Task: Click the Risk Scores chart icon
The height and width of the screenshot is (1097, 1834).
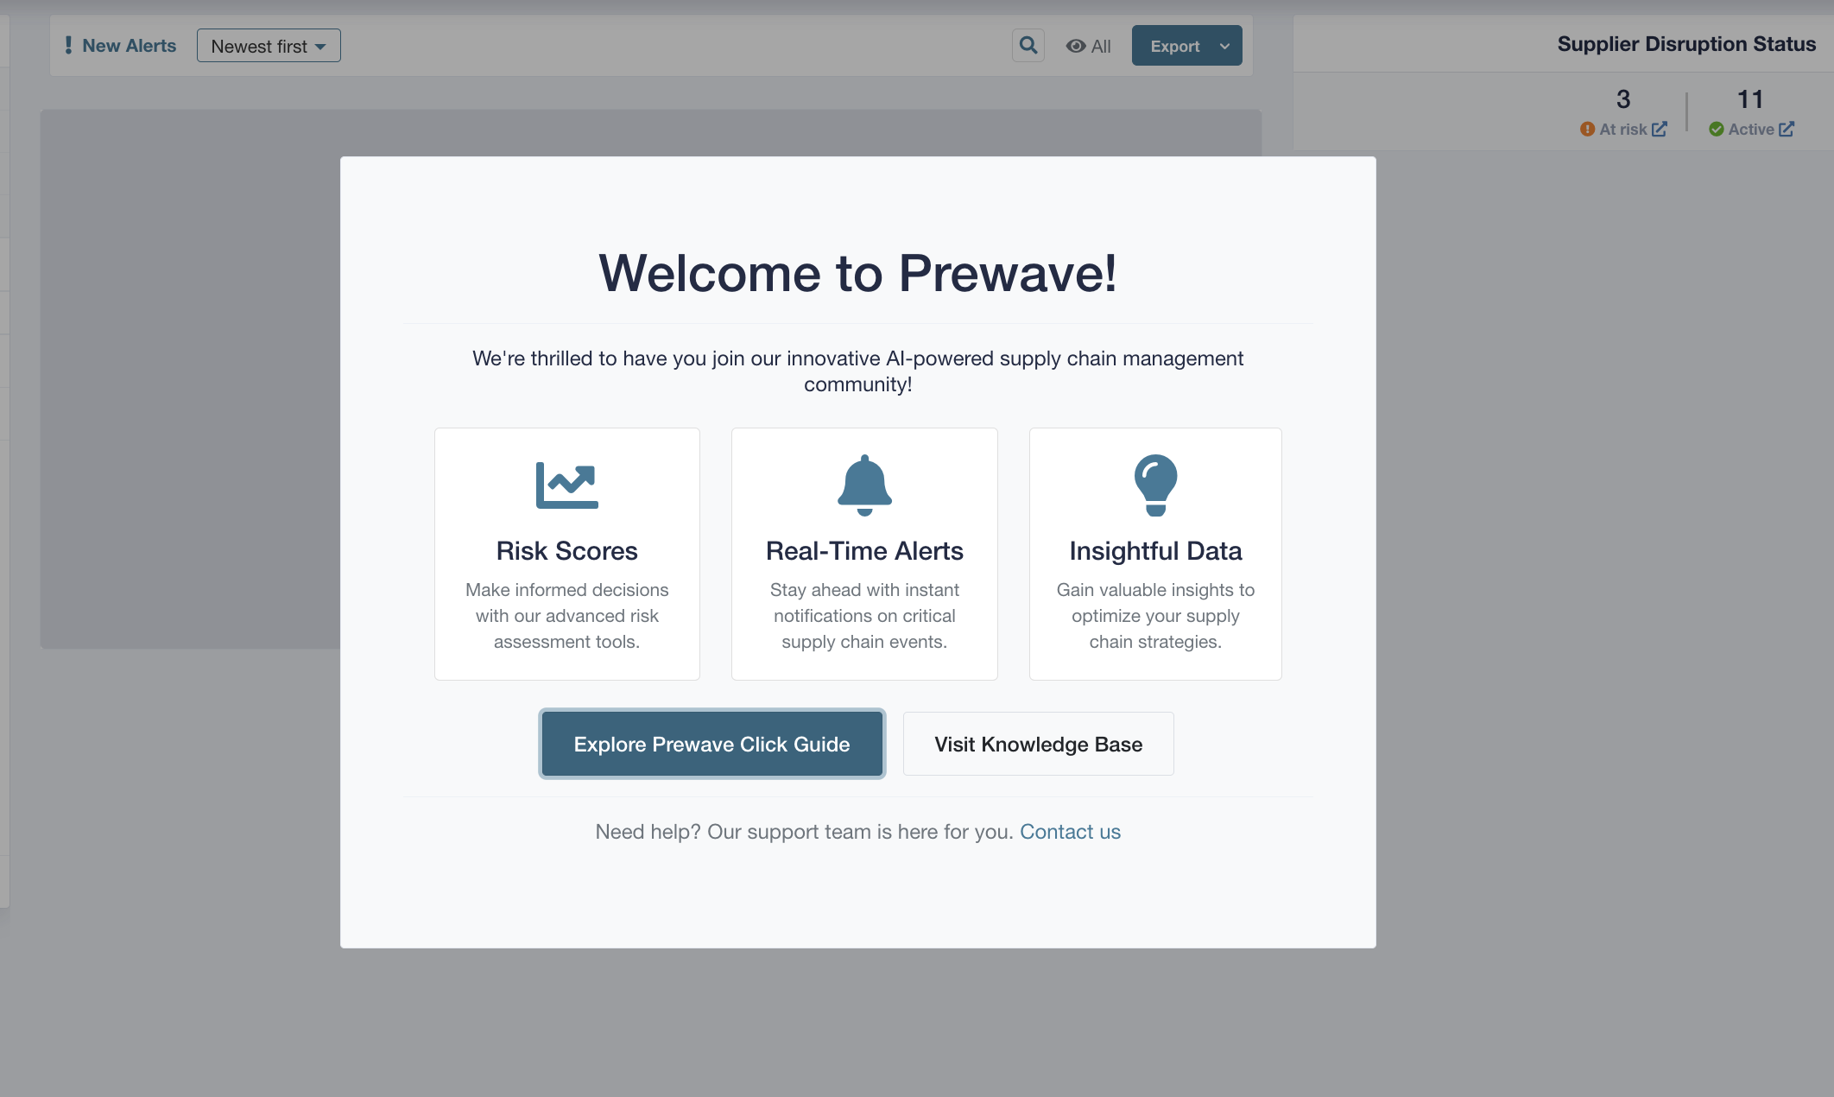Action: (567, 485)
